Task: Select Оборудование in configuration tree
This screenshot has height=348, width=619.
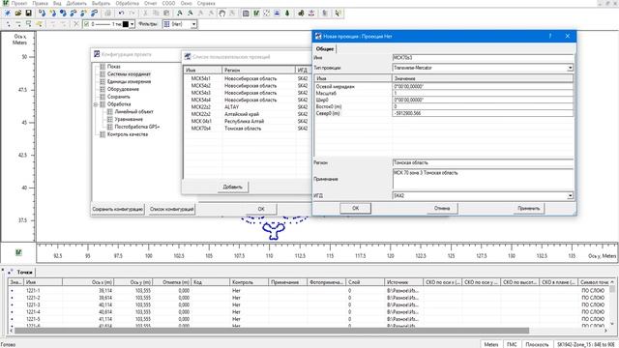Action: (x=123, y=89)
